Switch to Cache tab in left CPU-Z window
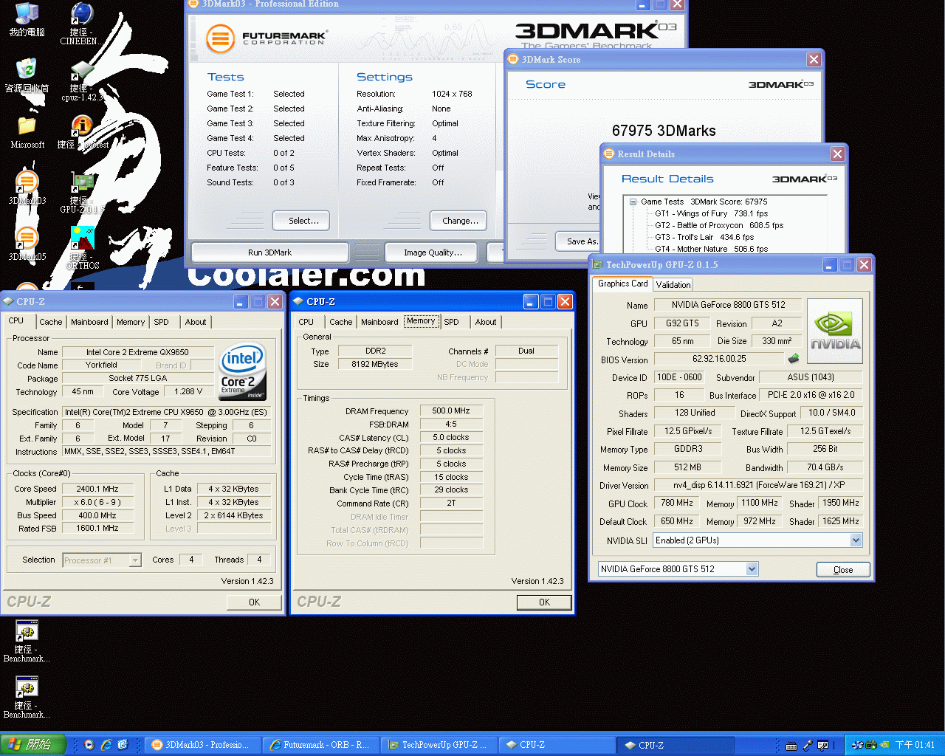This screenshot has width=945, height=756. [x=51, y=322]
